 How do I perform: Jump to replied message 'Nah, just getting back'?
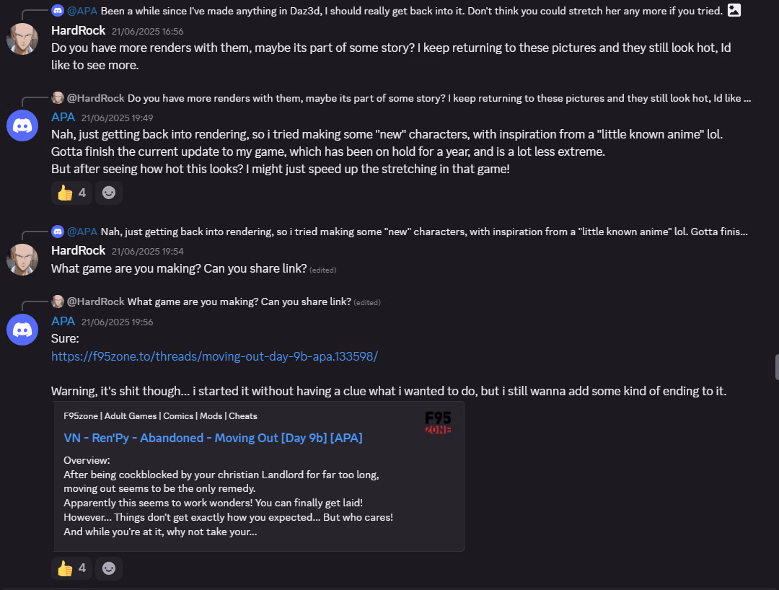click(424, 232)
